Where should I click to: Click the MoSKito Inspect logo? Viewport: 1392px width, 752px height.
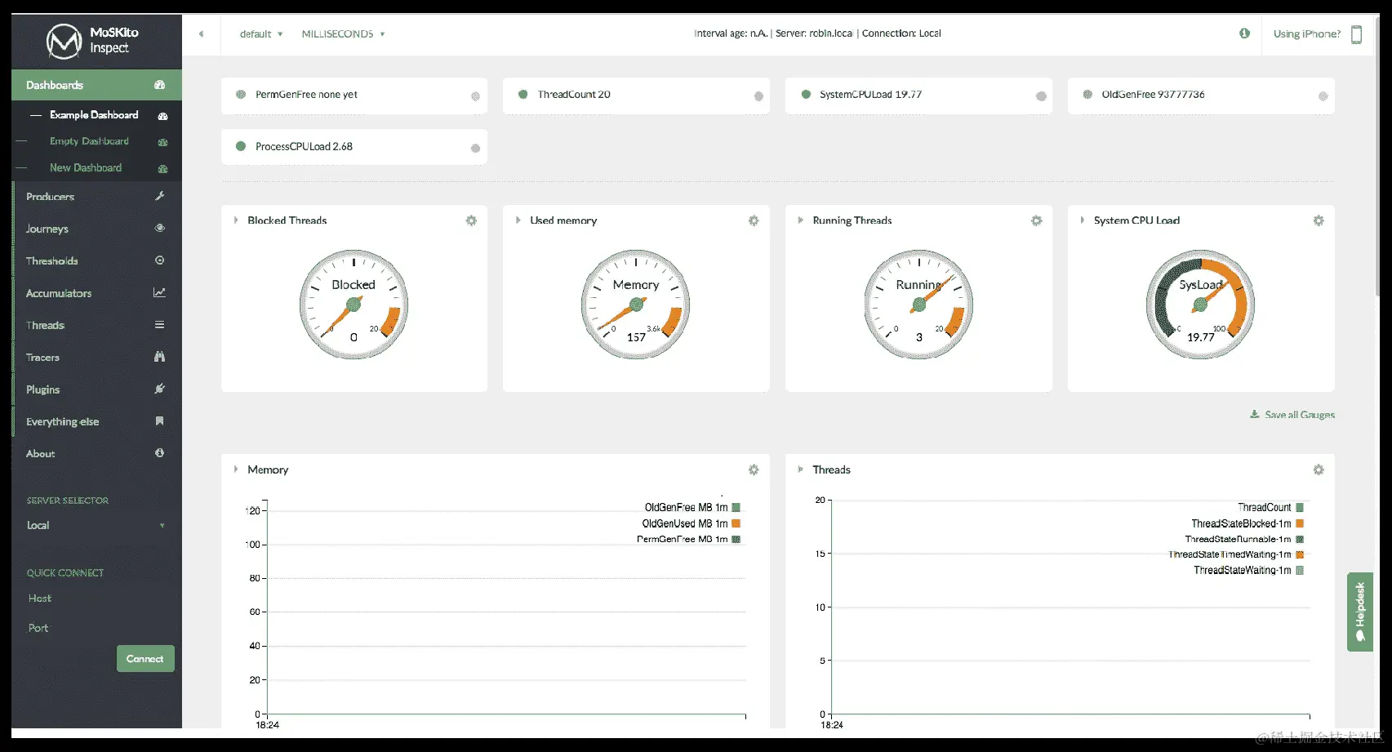[x=92, y=41]
